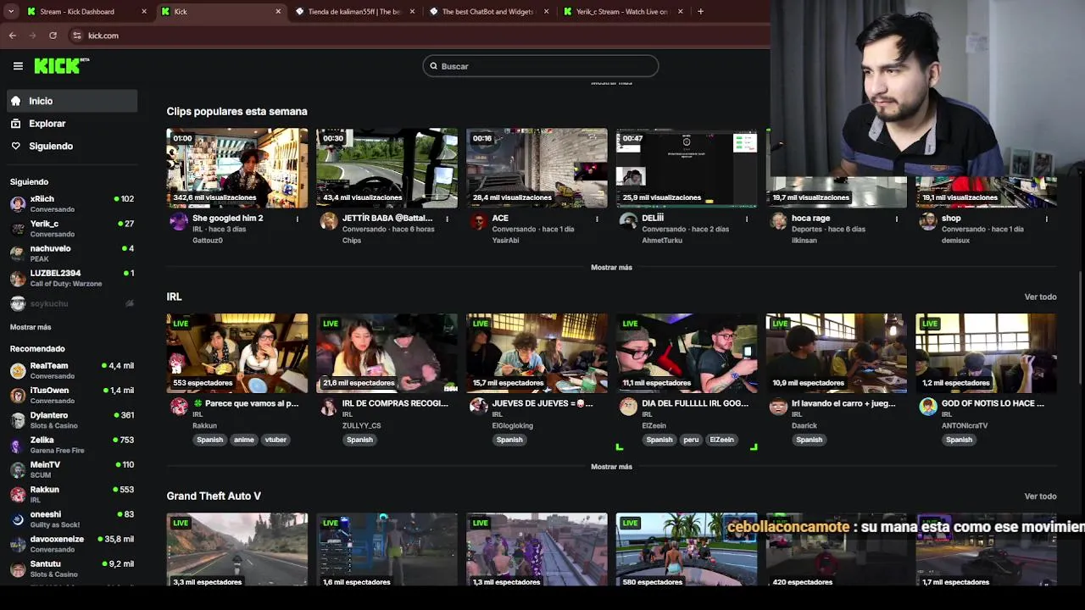Image resolution: width=1085 pixels, height=610 pixels.
Task: Click Ver todo for Grand Theft Auto V
Action: [x=1040, y=496]
